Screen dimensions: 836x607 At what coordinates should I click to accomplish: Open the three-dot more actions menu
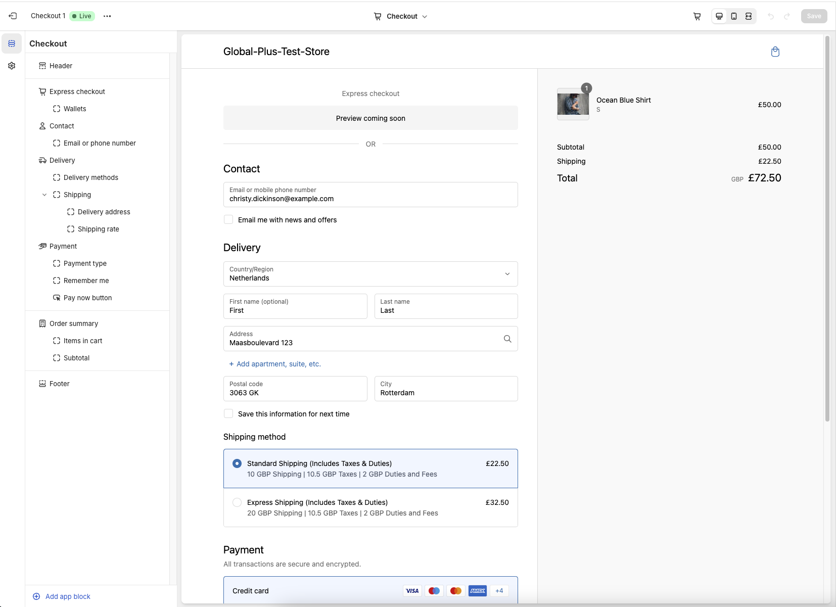(x=107, y=16)
